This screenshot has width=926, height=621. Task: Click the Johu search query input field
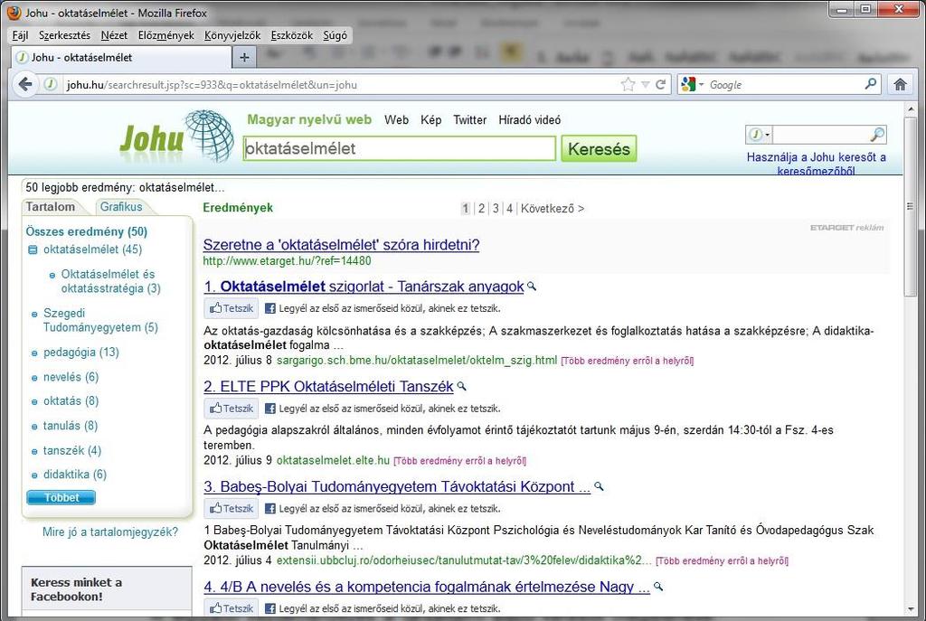[399, 148]
